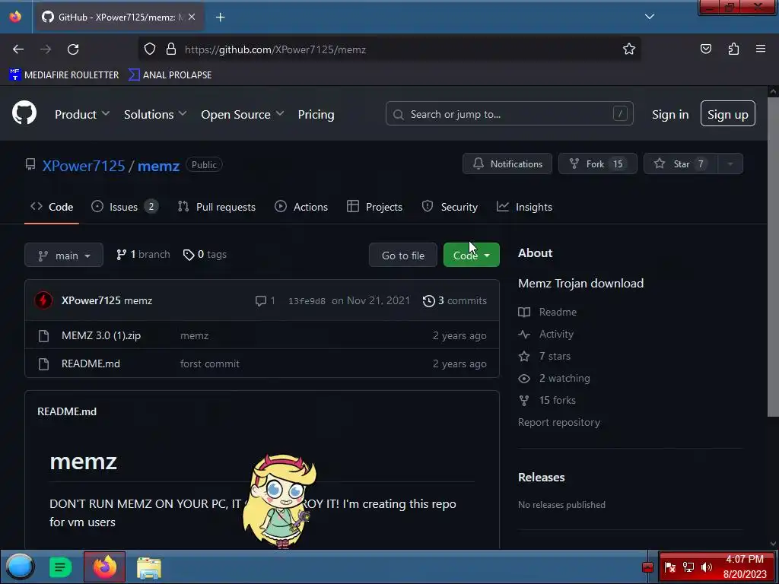Open Activity in About sidebar
The image size is (779, 584).
pyautogui.click(x=546, y=335)
